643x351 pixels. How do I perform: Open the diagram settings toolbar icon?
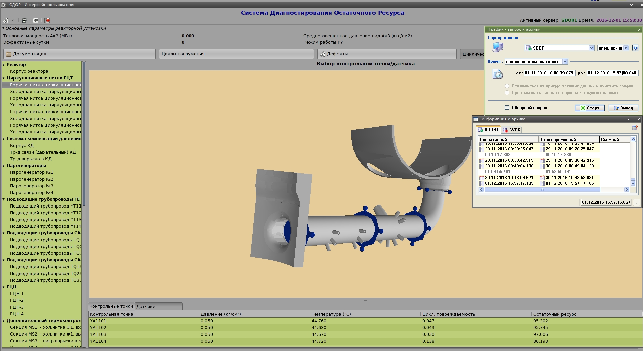point(36,20)
